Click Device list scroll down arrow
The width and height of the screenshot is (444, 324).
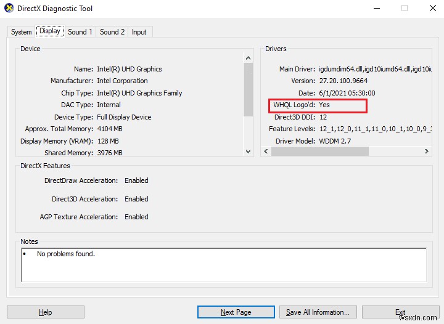point(249,152)
